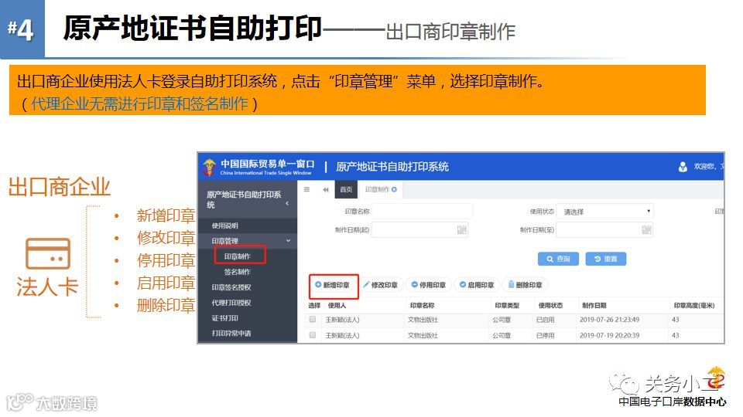Click the 已启用 status cell
Screen dimensions: 743x417
(x=546, y=320)
